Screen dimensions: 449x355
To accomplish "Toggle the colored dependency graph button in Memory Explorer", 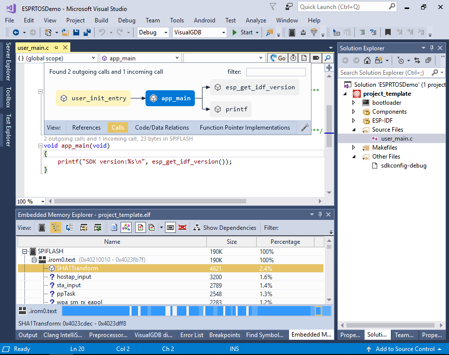I will tap(126, 228).
